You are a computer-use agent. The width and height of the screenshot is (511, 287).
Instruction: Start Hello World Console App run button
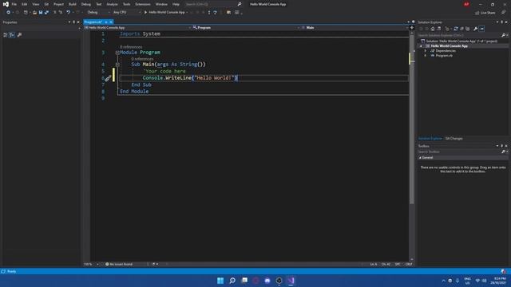[164, 13]
